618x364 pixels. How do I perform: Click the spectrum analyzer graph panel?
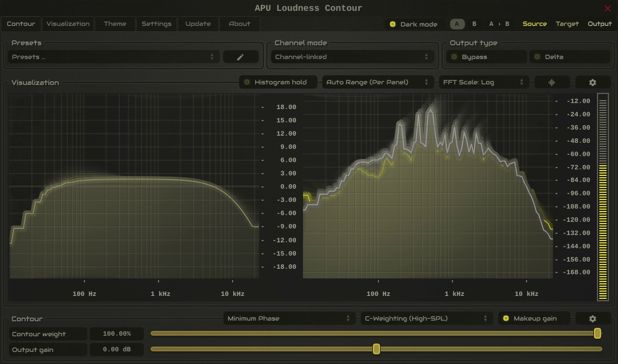point(428,186)
